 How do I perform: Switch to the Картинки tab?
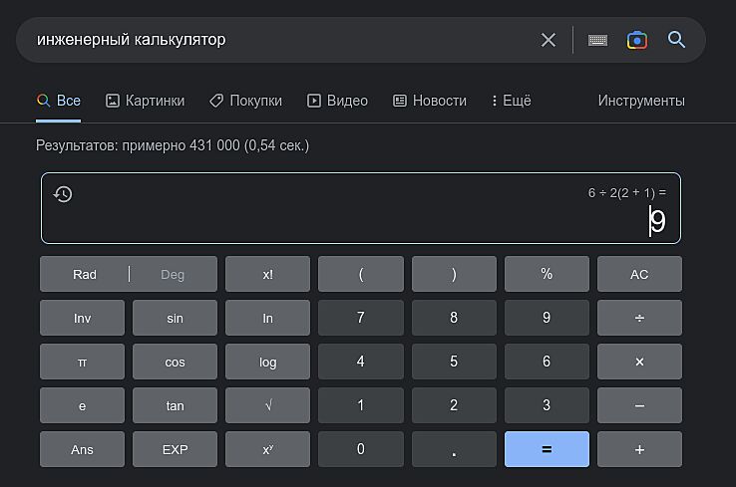145,101
